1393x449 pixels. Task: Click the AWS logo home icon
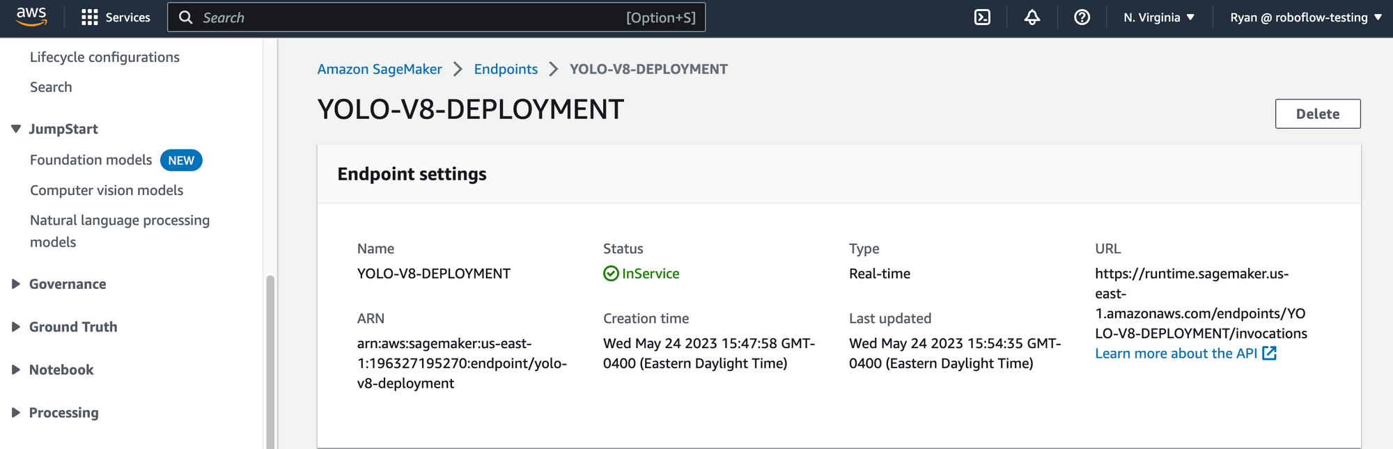(31, 17)
